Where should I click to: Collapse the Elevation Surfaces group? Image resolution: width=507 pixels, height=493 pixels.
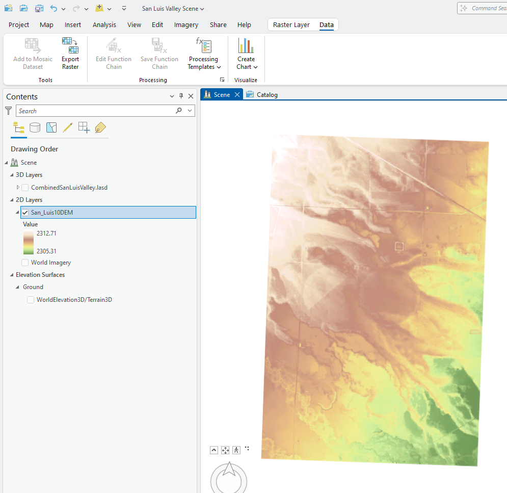(x=11, y=275)
